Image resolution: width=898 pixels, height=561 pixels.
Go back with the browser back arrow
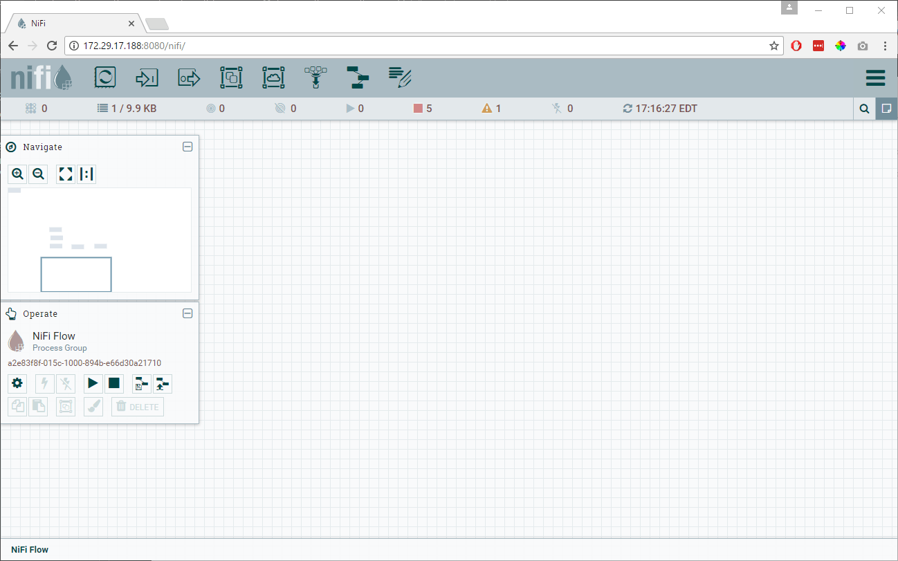13,46
